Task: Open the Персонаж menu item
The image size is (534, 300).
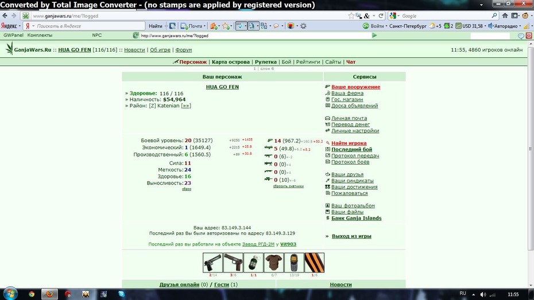Action: pyautogui.click(x=193, y=62)
